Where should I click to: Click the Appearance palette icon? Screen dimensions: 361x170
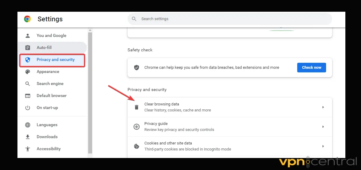click(28, 72)
